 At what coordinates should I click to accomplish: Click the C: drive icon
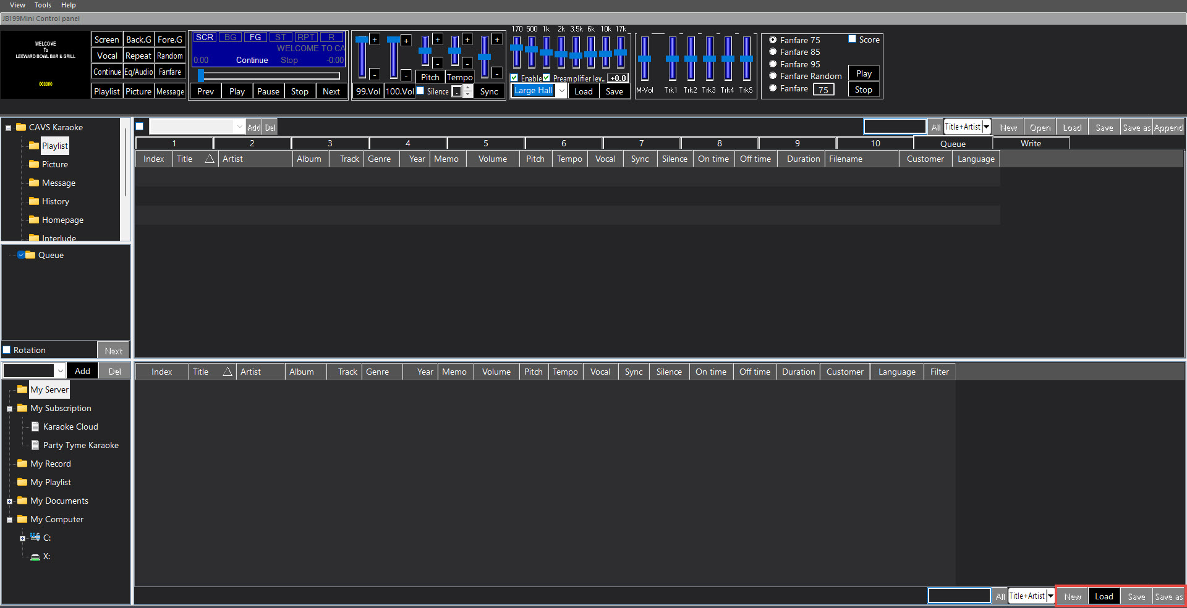click(35, 538)
